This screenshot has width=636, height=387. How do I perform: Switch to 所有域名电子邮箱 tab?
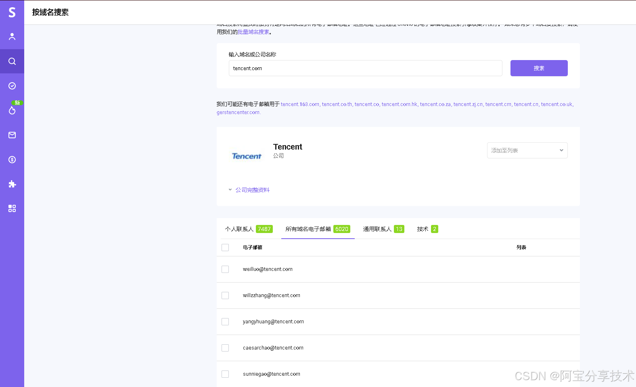click(x=318, y=229)
